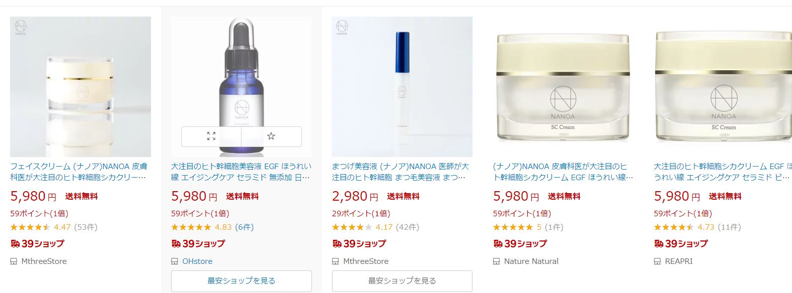View the blue eyelash serum tube image

pos(402,86)
